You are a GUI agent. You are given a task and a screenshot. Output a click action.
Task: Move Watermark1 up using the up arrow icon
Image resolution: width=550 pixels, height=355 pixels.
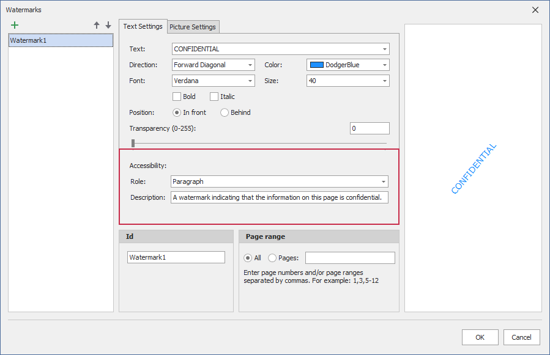[x=96, y=25]
